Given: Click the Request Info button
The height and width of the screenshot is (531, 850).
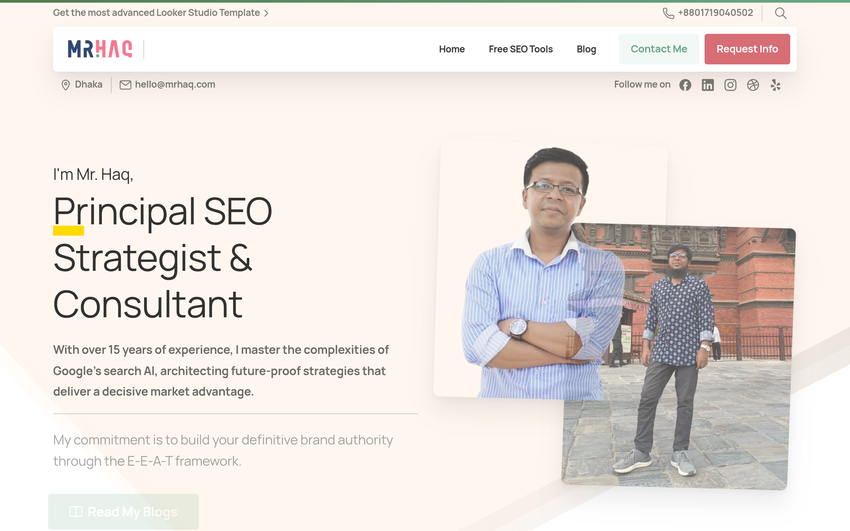Looking at the screenshot, I should pyautogui.click(x=747, y=49).
